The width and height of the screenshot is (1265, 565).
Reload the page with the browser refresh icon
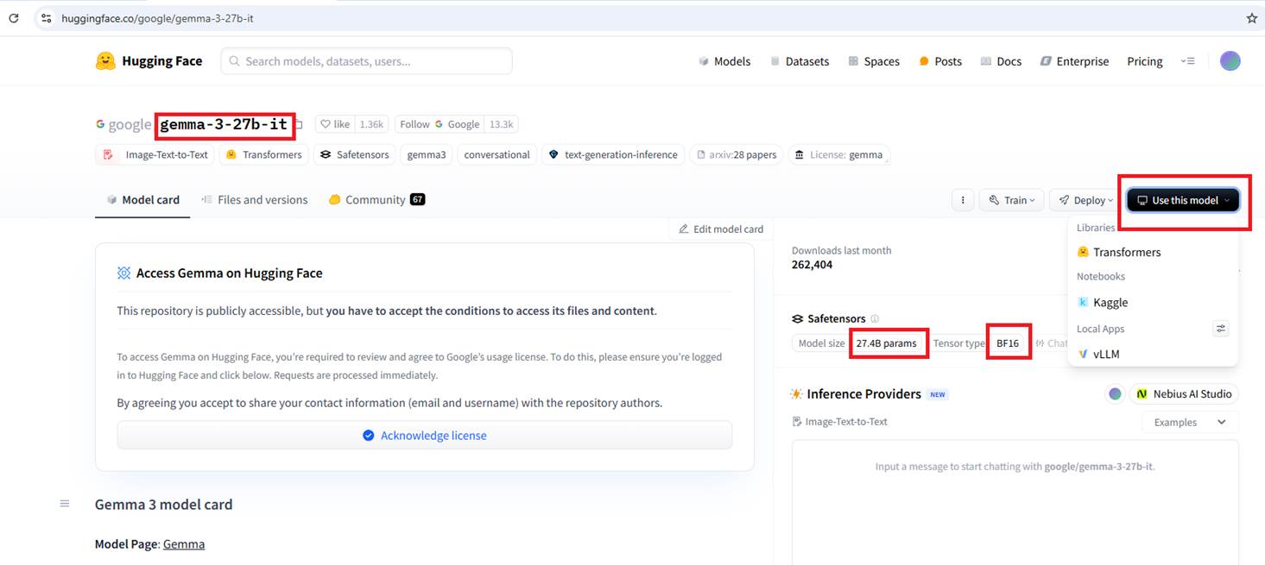pyautogui.click(x=14, y=18)
